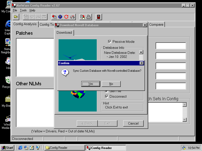Click the printer toolbar icon

tap(89, 17)
